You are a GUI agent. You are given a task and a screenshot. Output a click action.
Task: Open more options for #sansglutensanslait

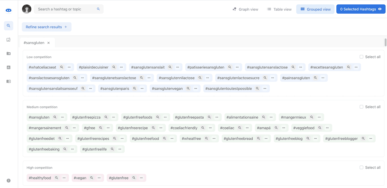tap(178, 67)
